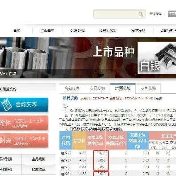Click the 交易手续费额(元/手) column header
This screenshot has height=176, width=176.
[116, 140]
